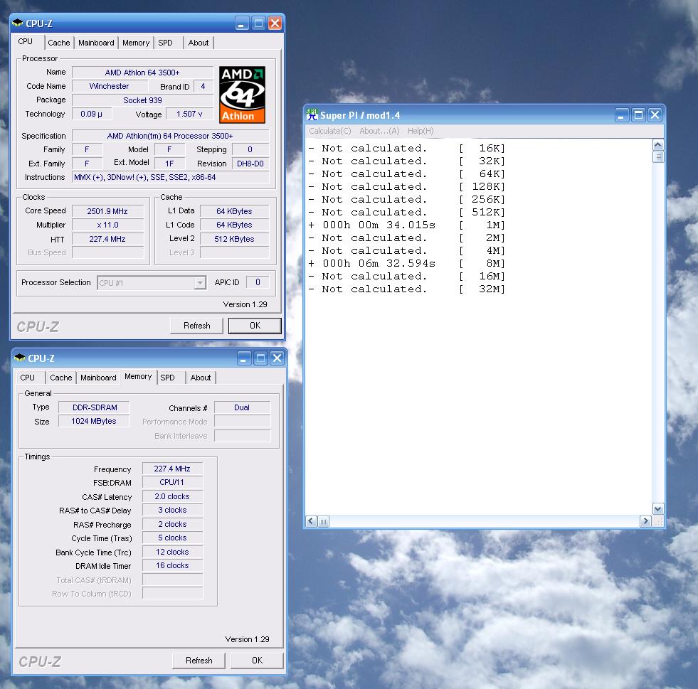The width and height of the screenshot is (698, 689).
Task: Click the Voltage value 1.507 v
Action: click(x=190, y=114)
